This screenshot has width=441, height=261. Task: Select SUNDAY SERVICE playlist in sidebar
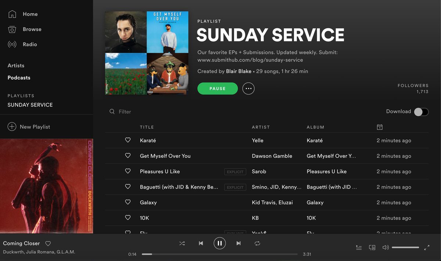[30, 105]
